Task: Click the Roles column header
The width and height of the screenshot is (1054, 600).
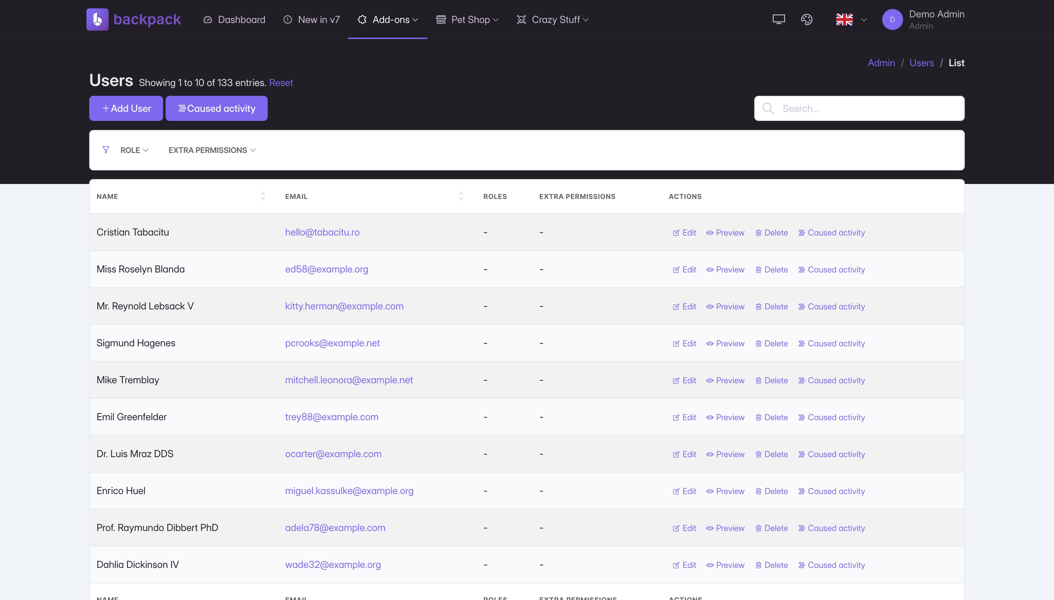Action: click(x=495, y=197)
